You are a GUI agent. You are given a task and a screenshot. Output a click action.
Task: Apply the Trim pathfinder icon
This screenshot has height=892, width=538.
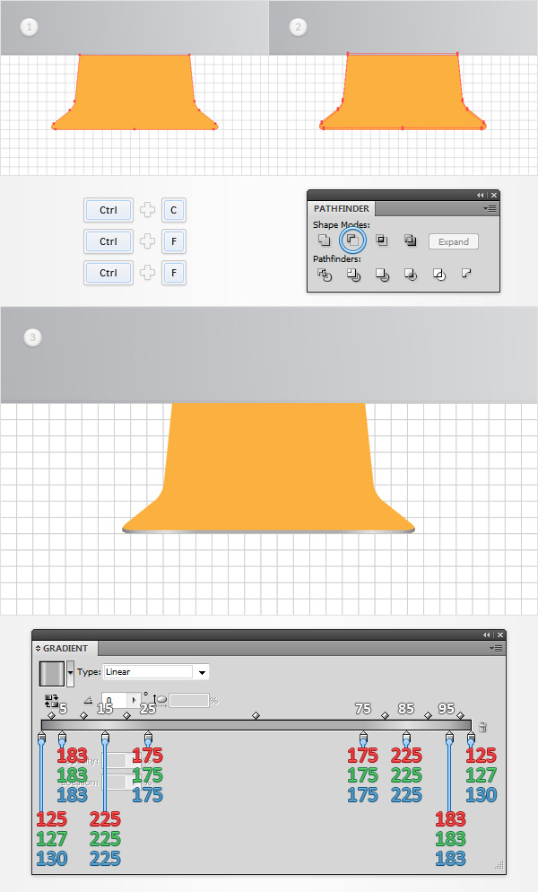(x=353, y=275)
